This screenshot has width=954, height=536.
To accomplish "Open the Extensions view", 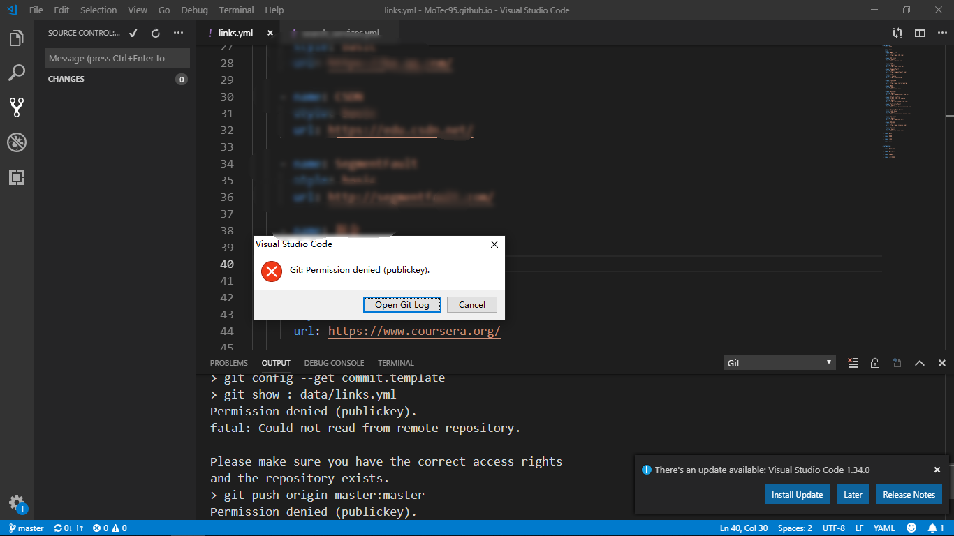I will (x=15, y=178).
